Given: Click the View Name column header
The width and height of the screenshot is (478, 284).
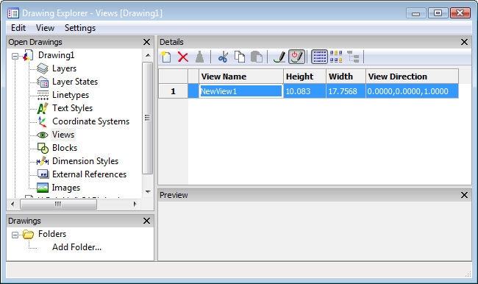Looking at the screenshot, I should click(240, 77).
